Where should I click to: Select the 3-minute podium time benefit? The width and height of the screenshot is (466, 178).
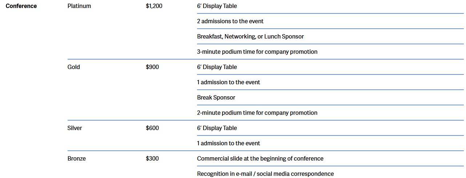(x=257, y=52)
